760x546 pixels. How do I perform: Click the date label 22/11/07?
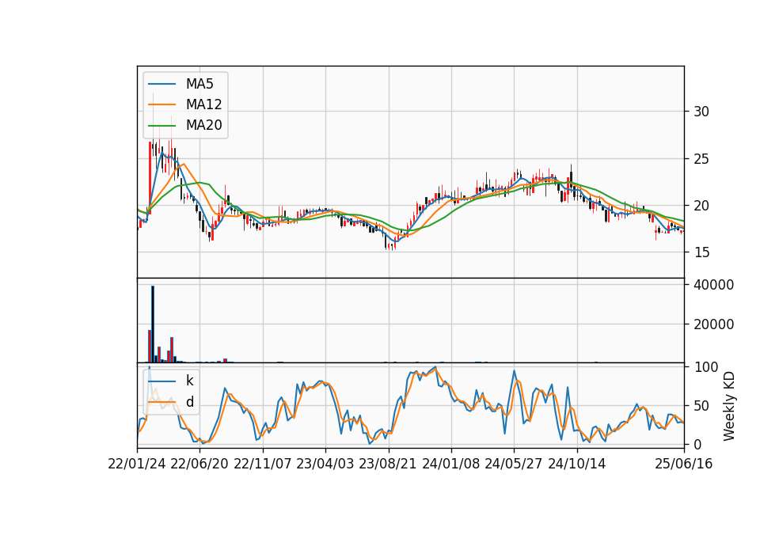pos(263,464)
